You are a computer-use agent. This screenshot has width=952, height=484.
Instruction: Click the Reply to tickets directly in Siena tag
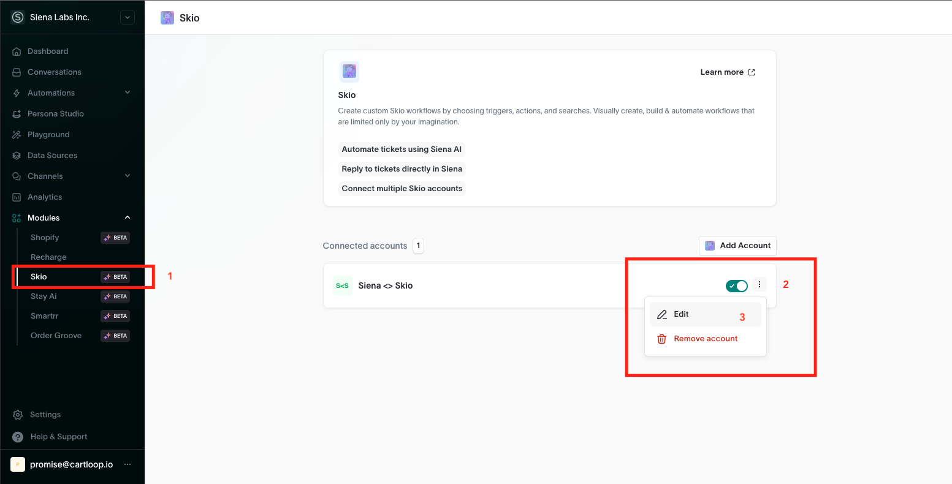402,169
